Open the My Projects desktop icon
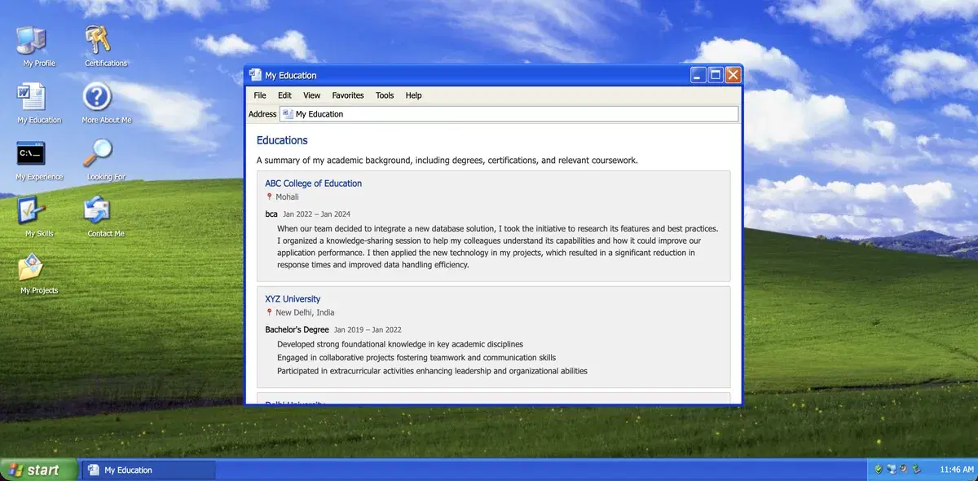This screenshot has height=481, width=978. tap(39, 273)
